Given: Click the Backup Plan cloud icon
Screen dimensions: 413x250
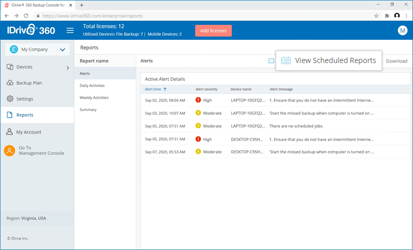Looking at the screenshot, I should tap(10, 83).
